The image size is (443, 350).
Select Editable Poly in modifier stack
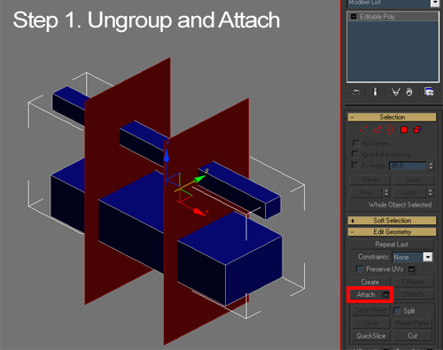click(x=377, y=17)
